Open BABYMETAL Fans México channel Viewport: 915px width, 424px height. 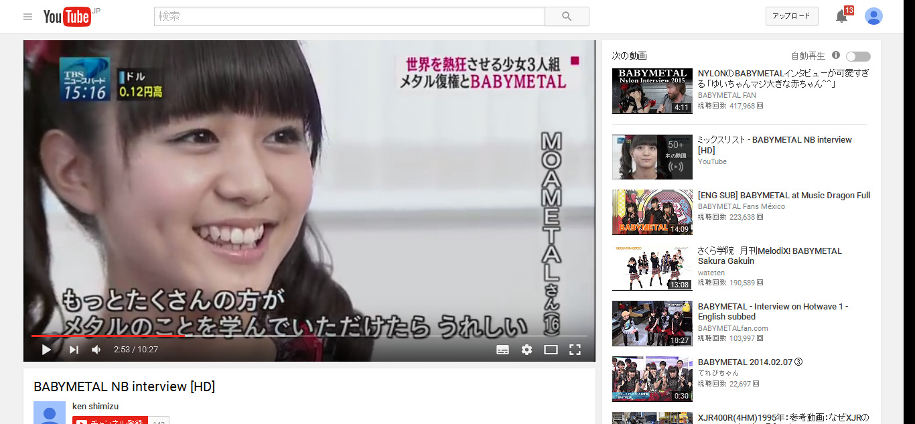742,206
